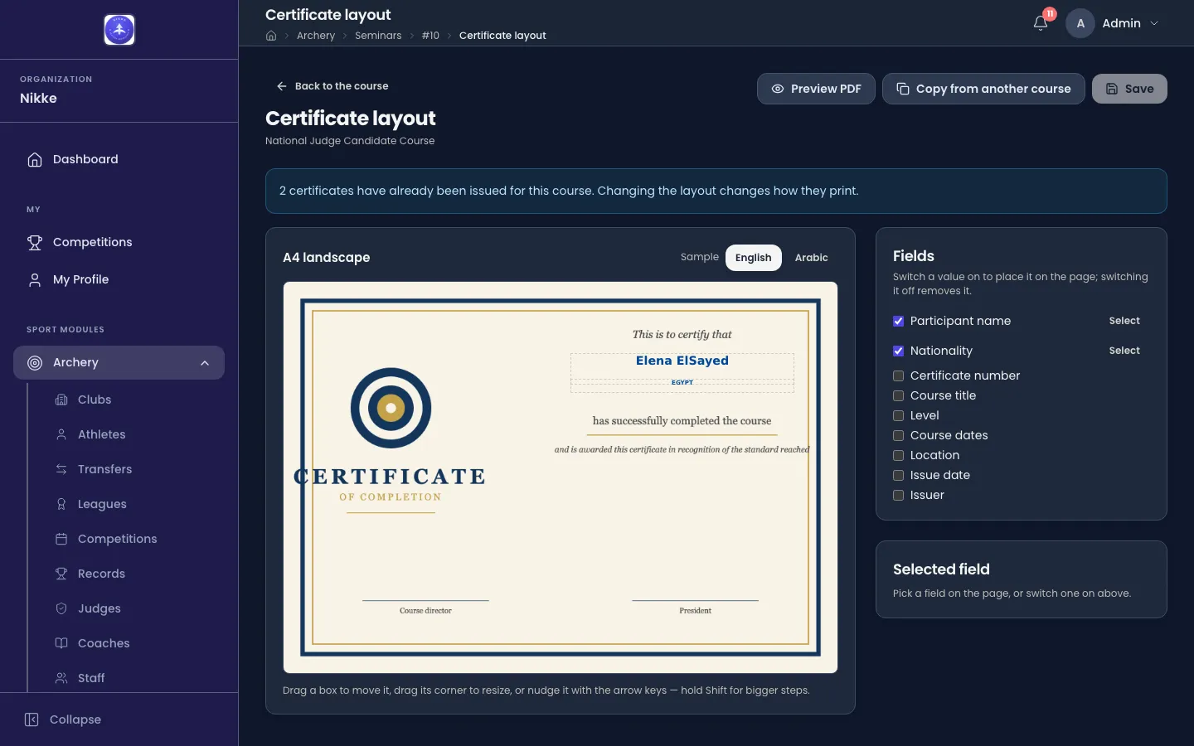The width and height of the screenshot is (1194, 746).
Task: Tick the Issuer checkbox
Action: (898, 495)
